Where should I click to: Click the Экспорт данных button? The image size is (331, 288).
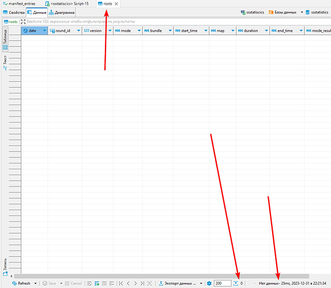coord(178,283)
